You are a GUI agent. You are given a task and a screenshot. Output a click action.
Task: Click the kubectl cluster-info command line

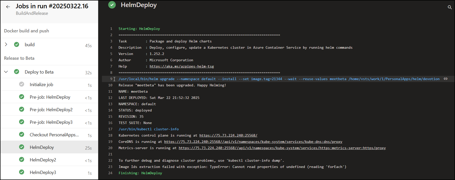(x=149, y=129)
